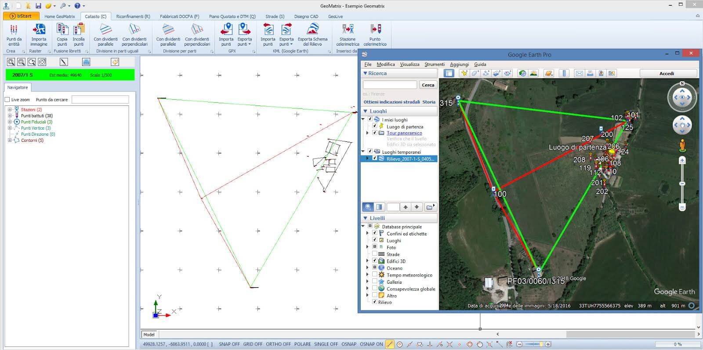Collapse the Livelli panel header
Screen dimensions: 703x350
365,218
